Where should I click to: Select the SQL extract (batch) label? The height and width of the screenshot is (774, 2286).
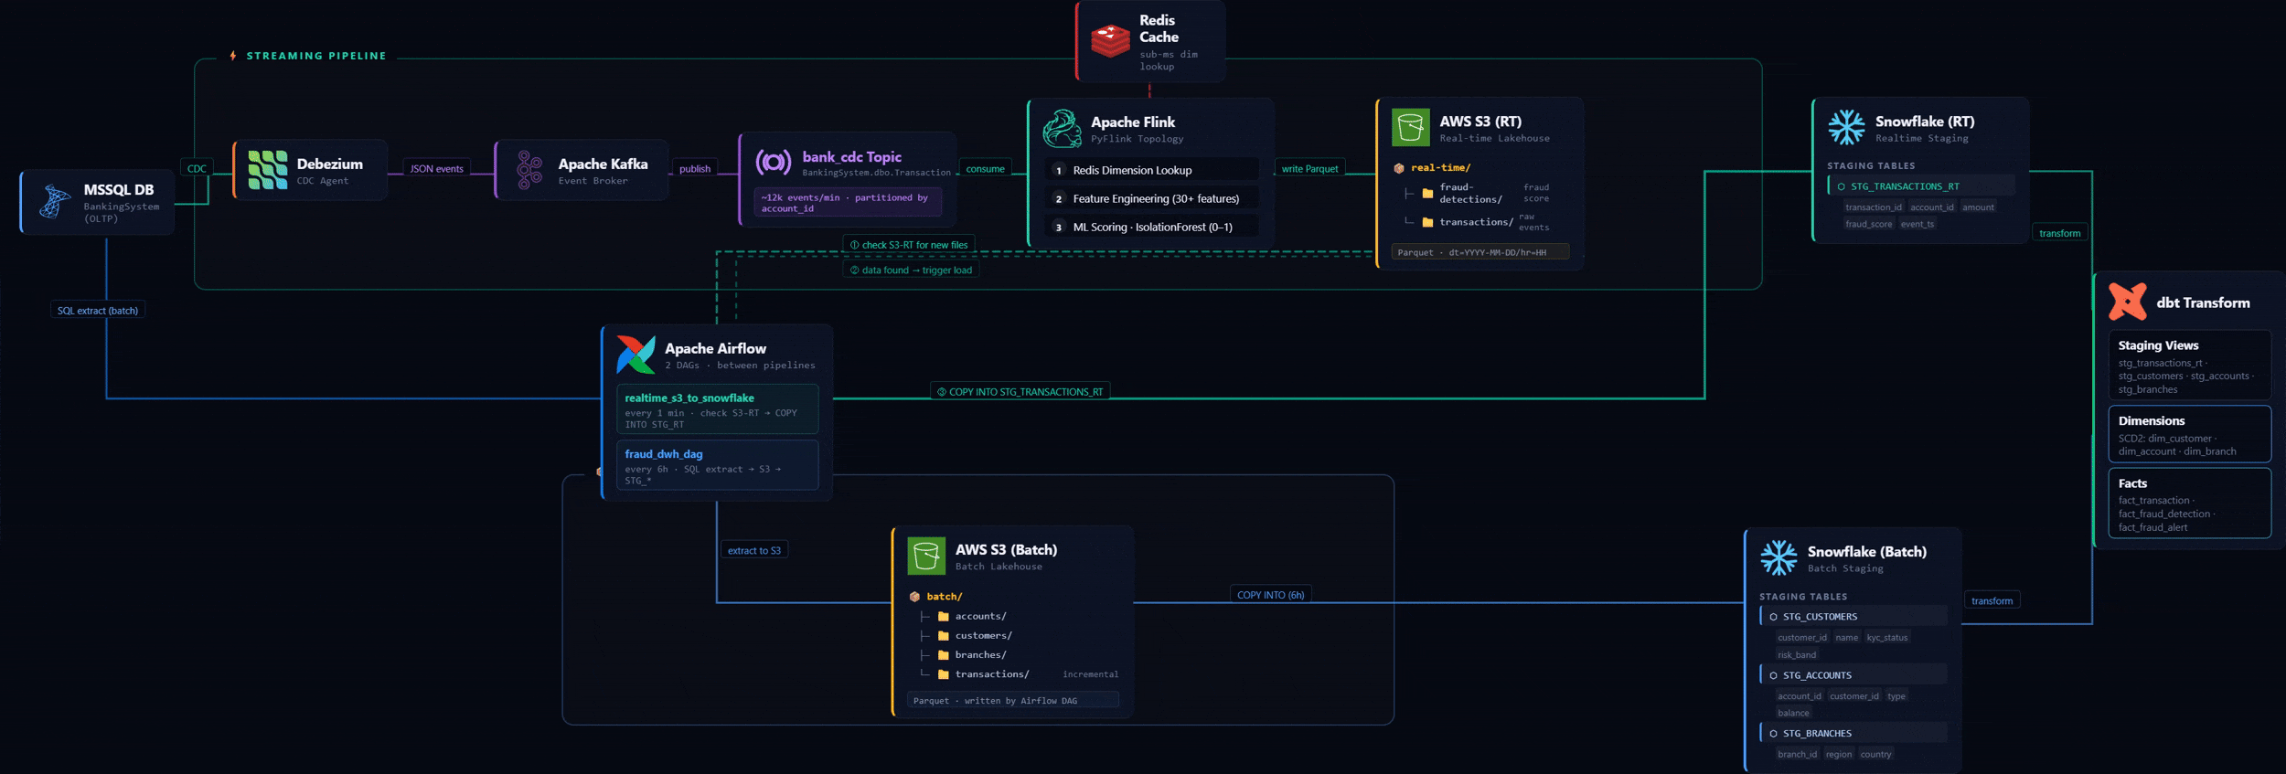(98, 311)
